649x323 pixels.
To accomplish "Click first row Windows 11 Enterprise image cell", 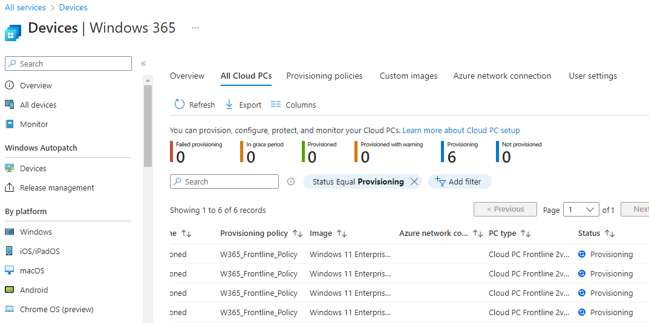I will [x=350, y=254].
